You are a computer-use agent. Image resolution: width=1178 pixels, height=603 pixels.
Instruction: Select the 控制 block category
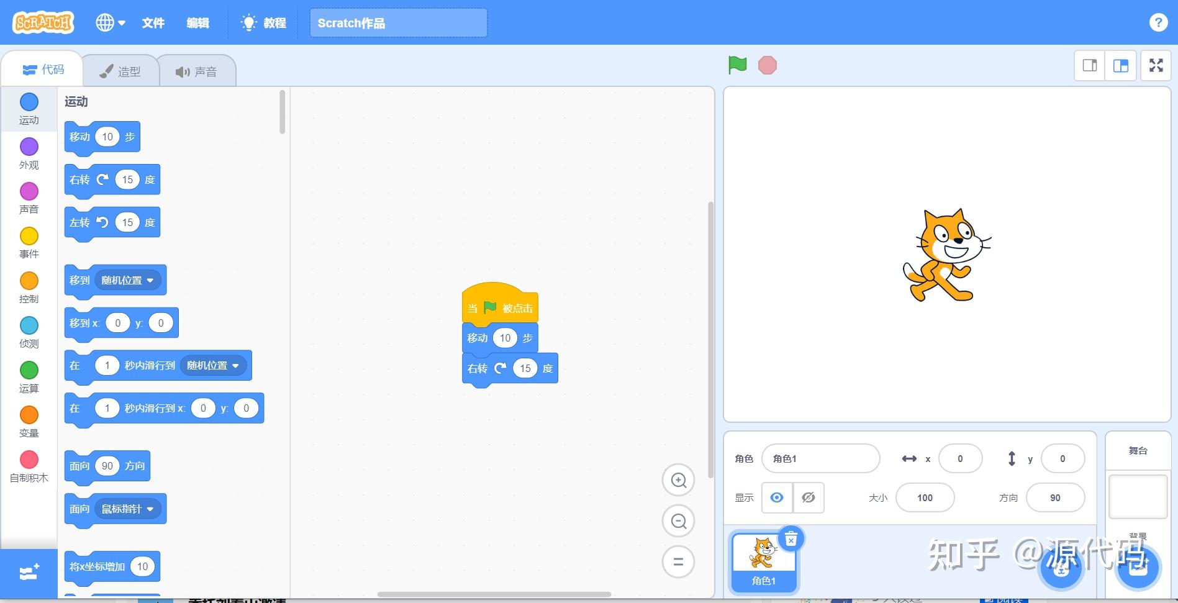coord(29,288)
